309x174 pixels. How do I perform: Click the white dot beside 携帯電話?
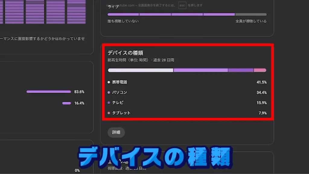point(109,82)
